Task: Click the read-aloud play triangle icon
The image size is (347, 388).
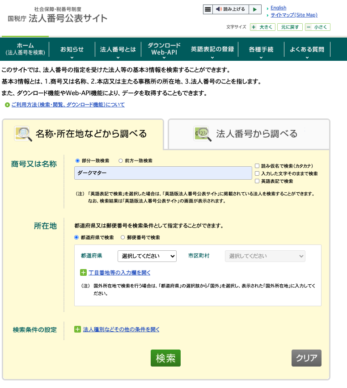Action: (x=255, y=9)
